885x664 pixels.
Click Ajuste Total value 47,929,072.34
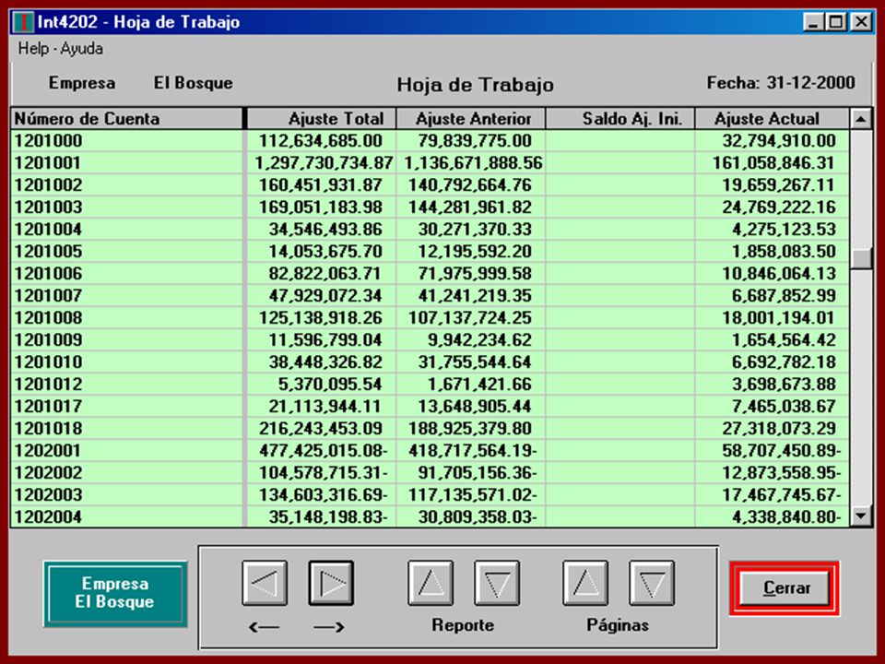click(x=325, y=295)
